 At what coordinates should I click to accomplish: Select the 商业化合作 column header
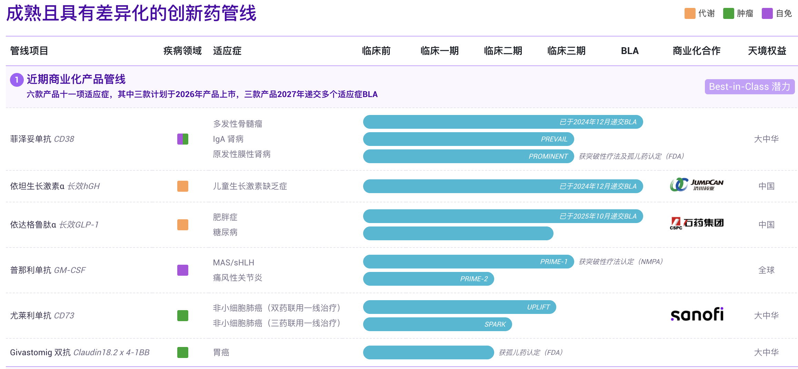click(x=696, y=51)
